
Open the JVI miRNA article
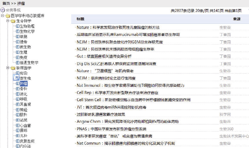[x=111, y=107]
